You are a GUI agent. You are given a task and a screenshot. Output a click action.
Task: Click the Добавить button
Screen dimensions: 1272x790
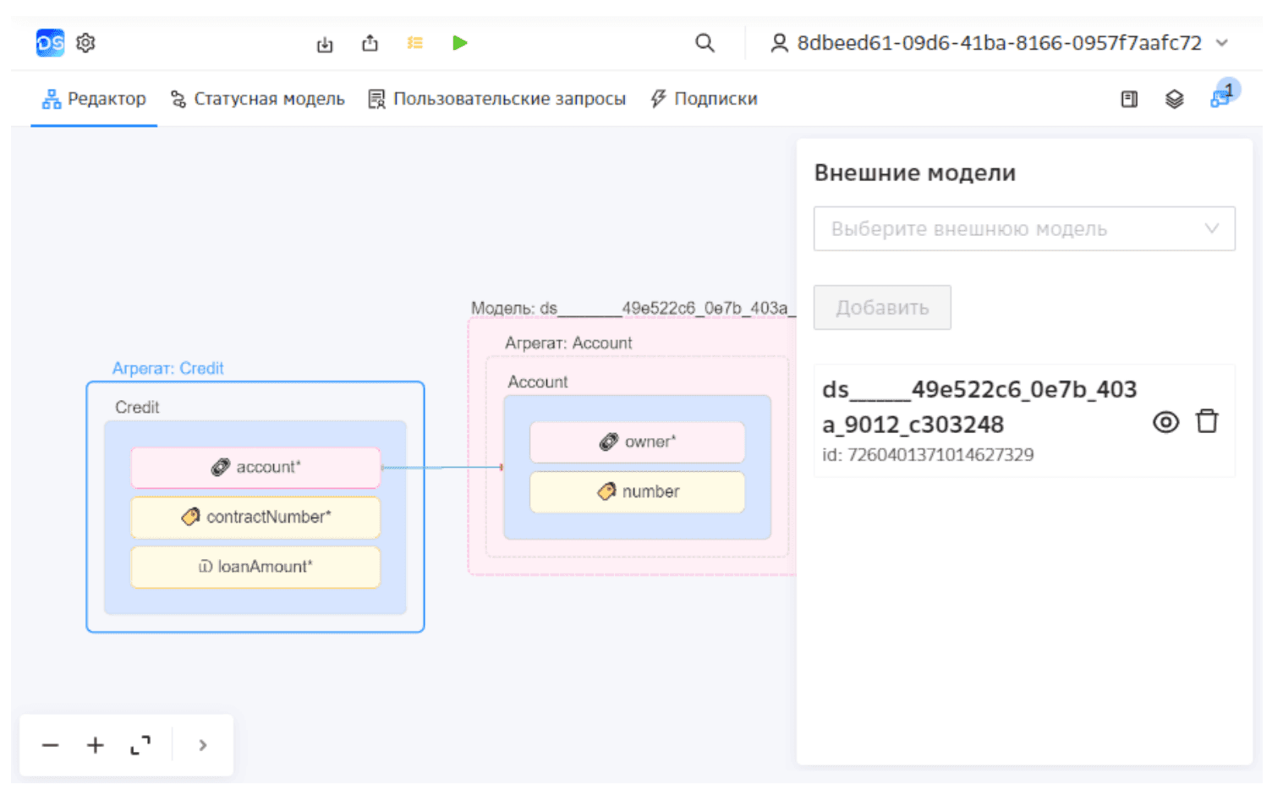tap(882, 307)
